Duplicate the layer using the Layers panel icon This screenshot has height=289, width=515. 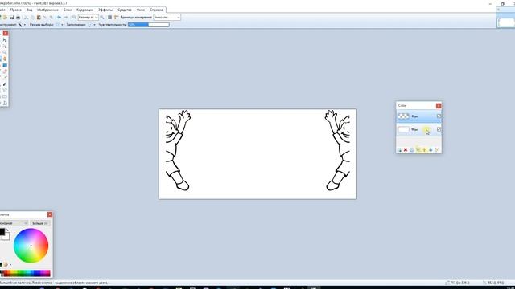(412, 150)
